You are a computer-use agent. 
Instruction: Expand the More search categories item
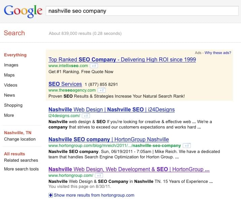(9, 115)
